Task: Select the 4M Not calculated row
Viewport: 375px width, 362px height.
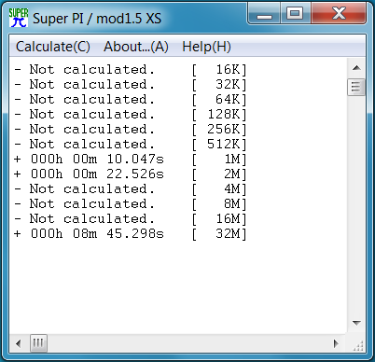Action: click(x=131, y=188)
